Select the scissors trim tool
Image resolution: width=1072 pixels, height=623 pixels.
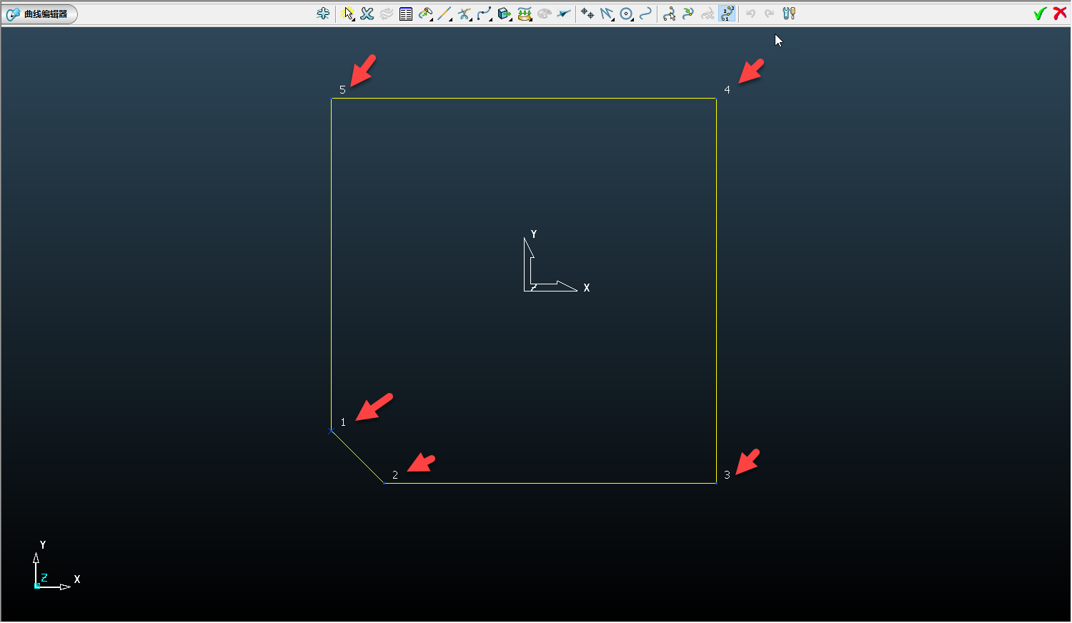coord(463,13)
